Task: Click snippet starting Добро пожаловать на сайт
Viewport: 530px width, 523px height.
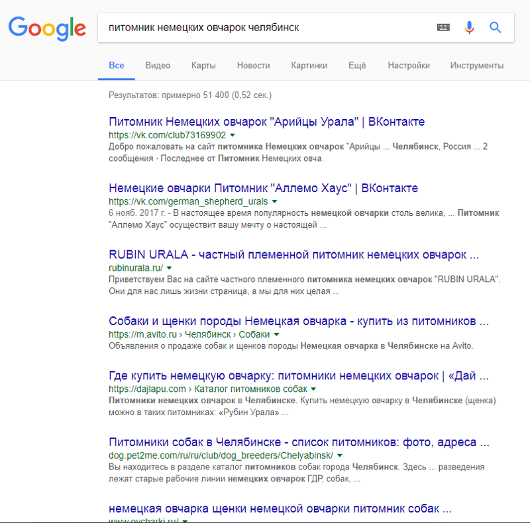Action: 297,152
